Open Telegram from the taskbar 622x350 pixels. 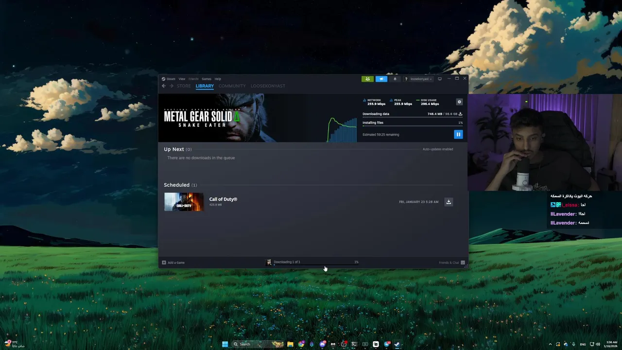click(386, 344)
